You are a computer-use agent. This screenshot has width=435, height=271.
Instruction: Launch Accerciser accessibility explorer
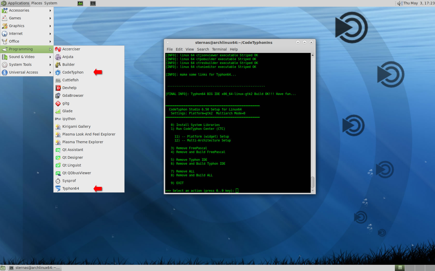click(89, 49)
